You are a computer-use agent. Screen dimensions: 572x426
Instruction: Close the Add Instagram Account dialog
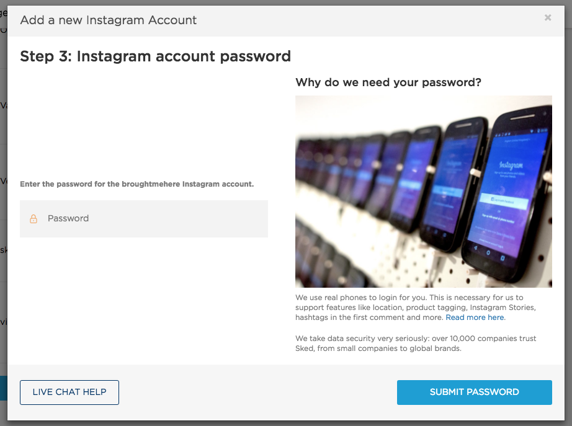(x=548, y=17)
